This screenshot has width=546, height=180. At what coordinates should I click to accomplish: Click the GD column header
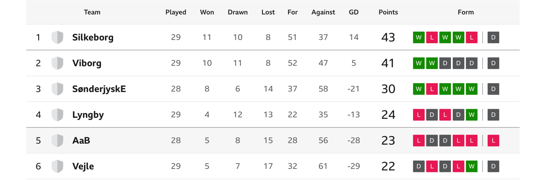pos(354,12)
